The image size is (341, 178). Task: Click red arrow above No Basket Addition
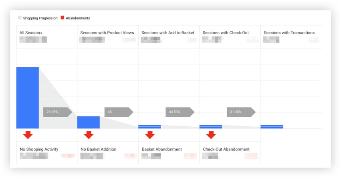pyautogui.click(x=89, y=135)
